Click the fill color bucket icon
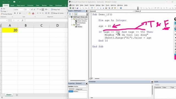This screenshot has width=176, height=99. (29, 13)
